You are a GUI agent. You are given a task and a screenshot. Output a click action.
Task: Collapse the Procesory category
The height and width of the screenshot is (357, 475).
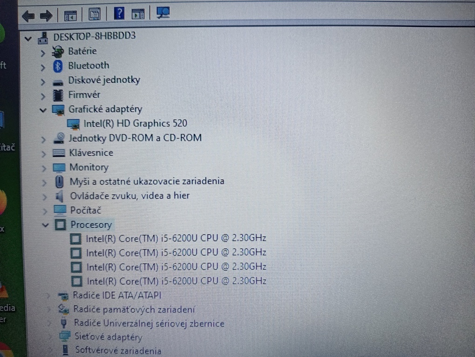tap(45, 225)
